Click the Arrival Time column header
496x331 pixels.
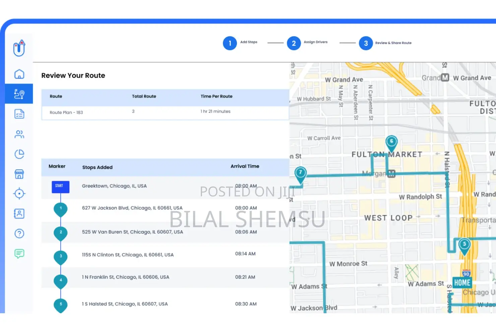[x=245, y=166]
